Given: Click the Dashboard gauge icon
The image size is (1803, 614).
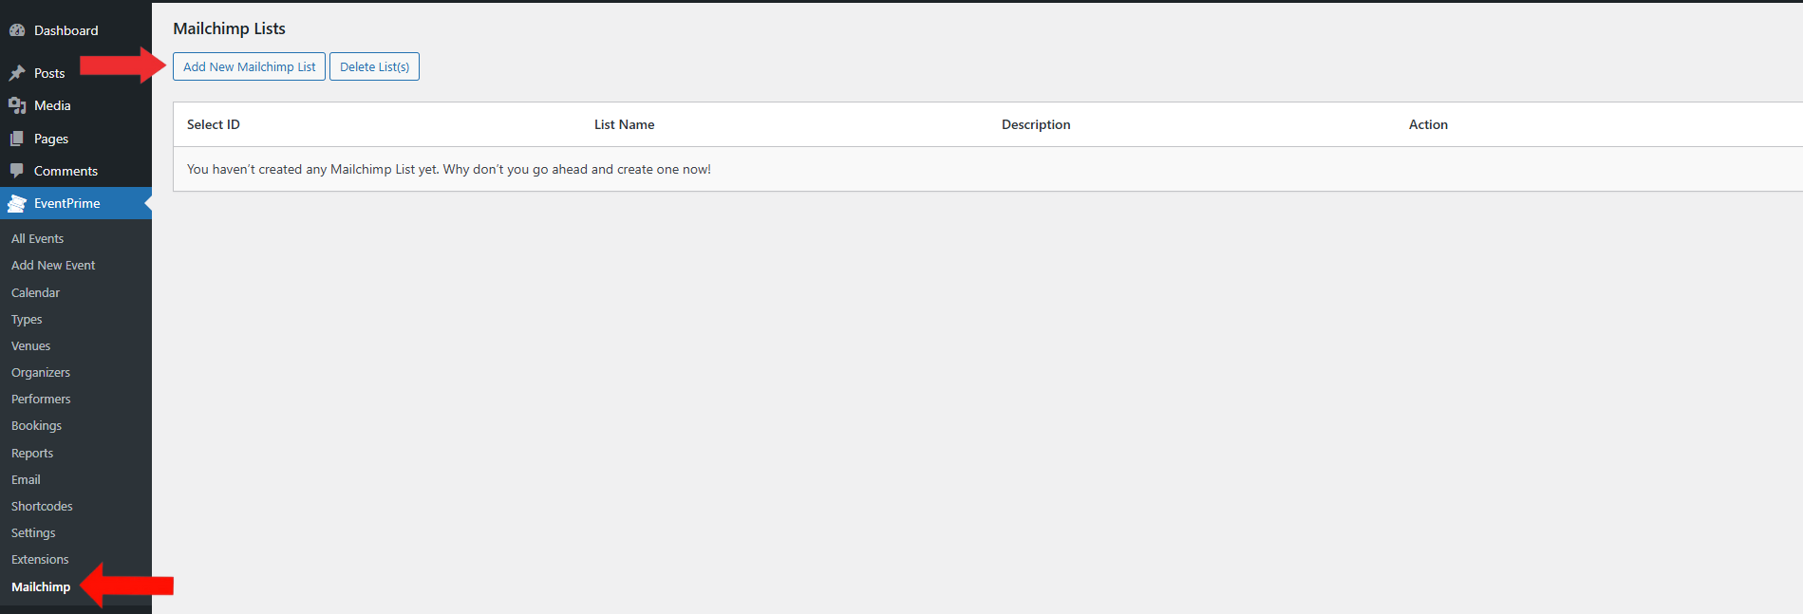Looking at the screenshot, I should coord(17,30).
